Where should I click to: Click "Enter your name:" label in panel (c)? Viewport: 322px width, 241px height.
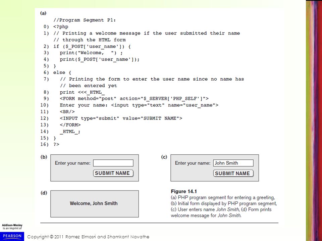[x=193, y=163]
